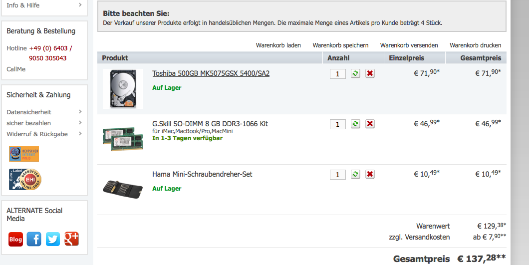Click the CallMe link
The width and height of the screenshot is (529, 265).
[16, 69]
